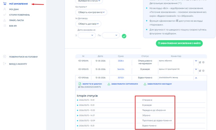Click the green checkmark apply filter button
Screen dimensions: 216x130
(124, 36)
